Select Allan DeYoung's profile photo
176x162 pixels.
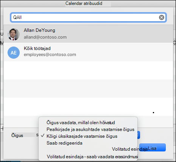[x=14, y=34]
